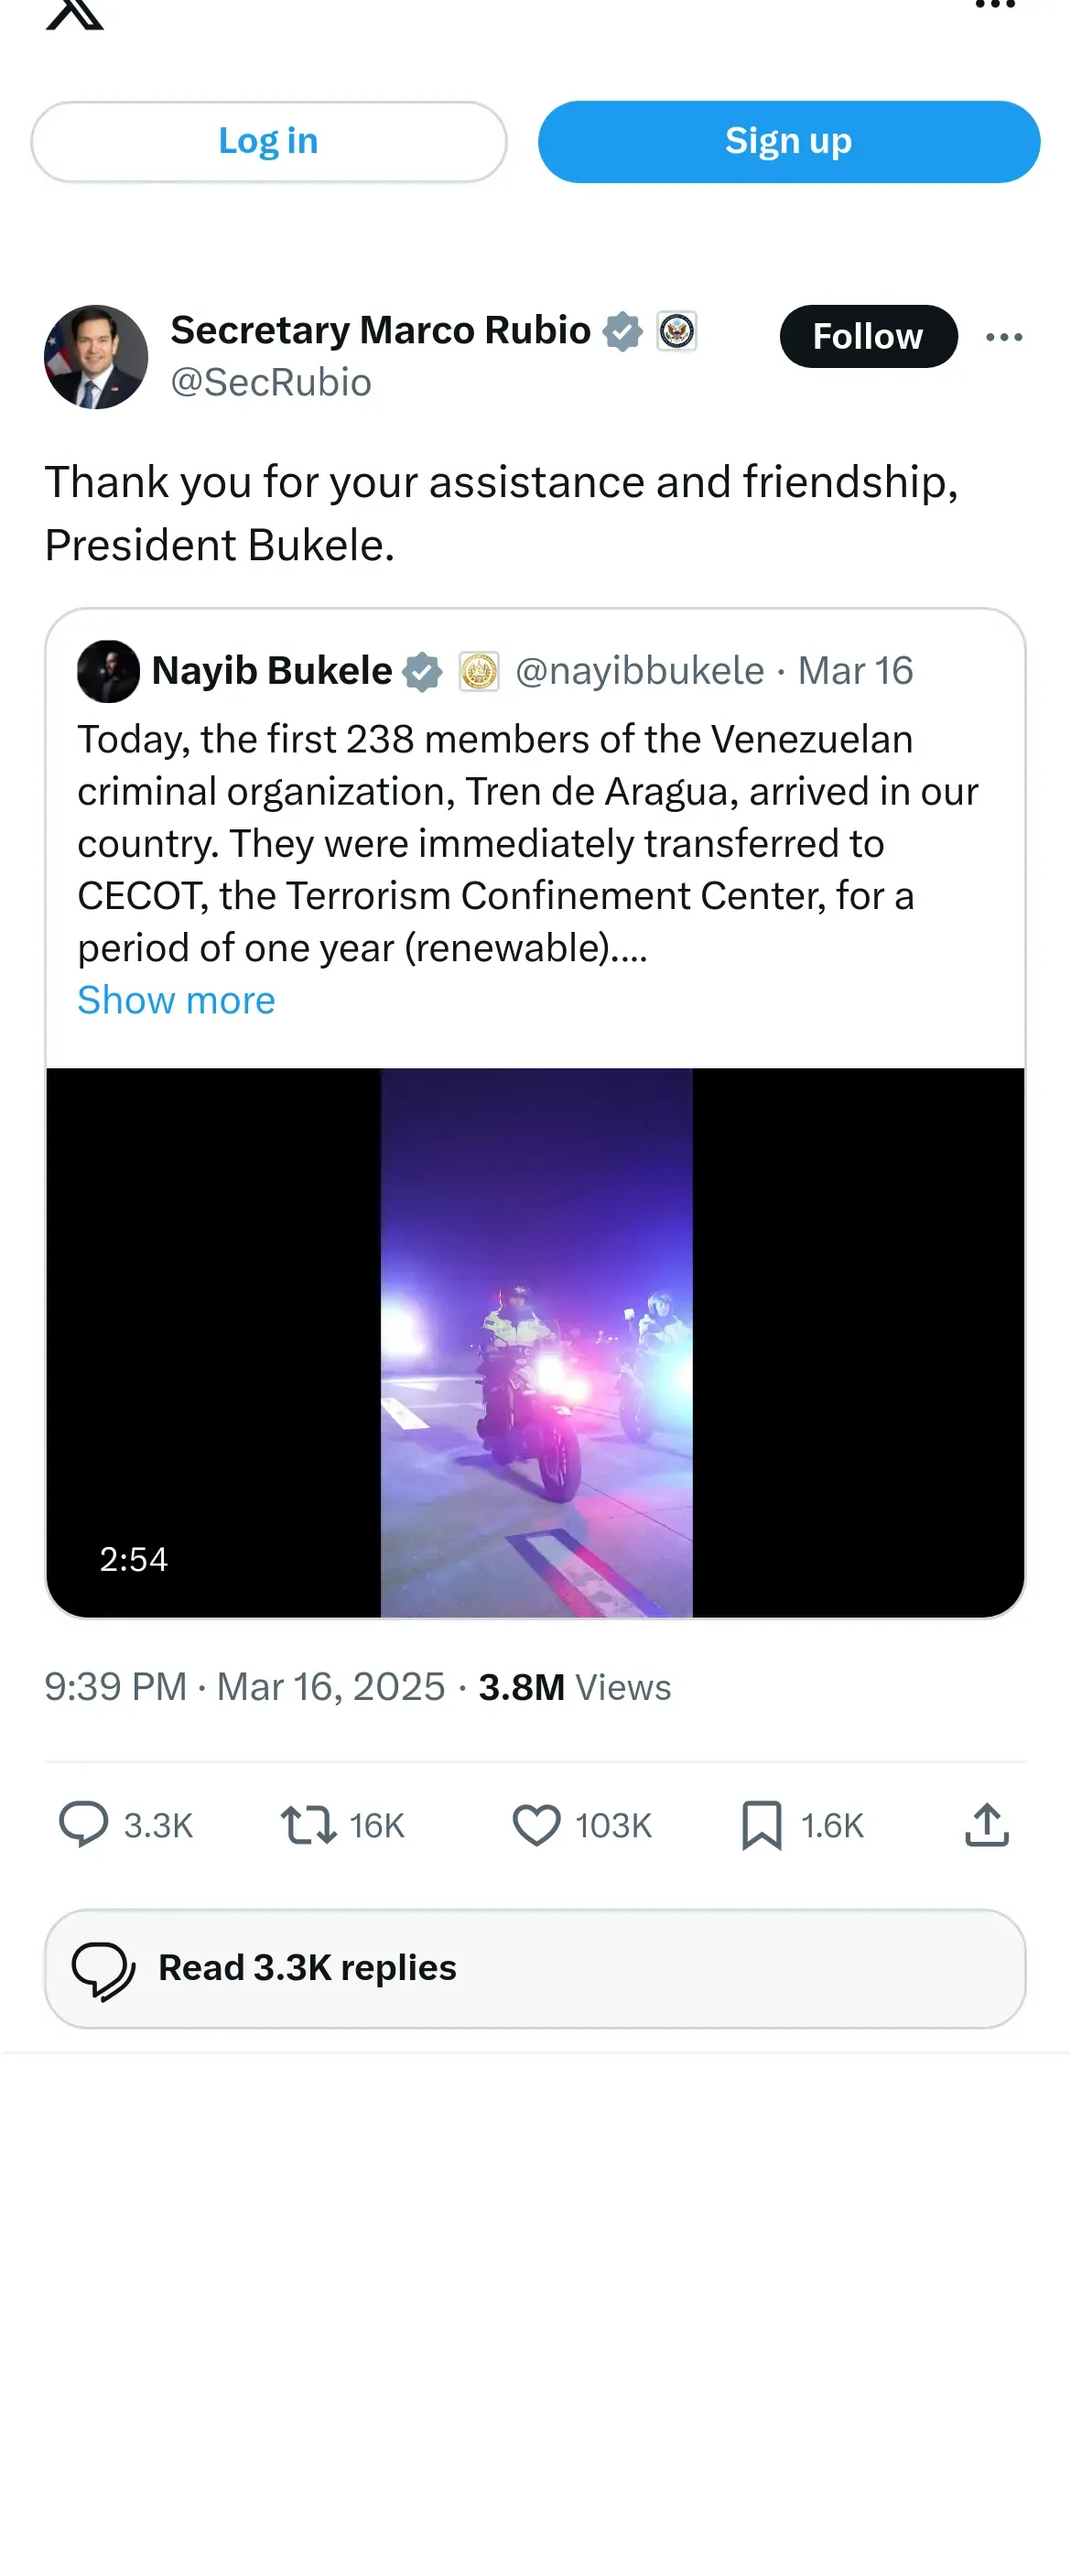This screenshot has height=2576, width=1071.
Task: Like the post via heart icon
Action: click(x=537, y=1824)
